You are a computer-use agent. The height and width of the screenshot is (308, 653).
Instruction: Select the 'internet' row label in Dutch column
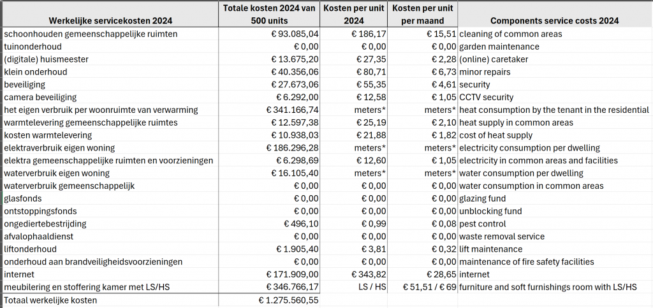(110, 275)
